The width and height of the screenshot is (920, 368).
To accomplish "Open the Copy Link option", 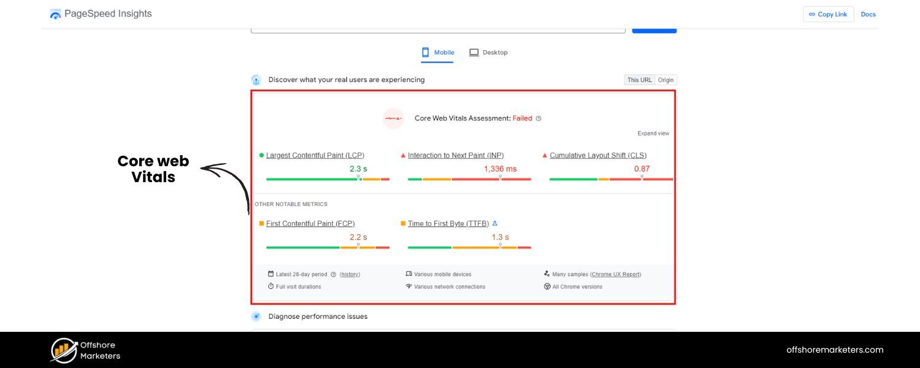I will point(828,14).
